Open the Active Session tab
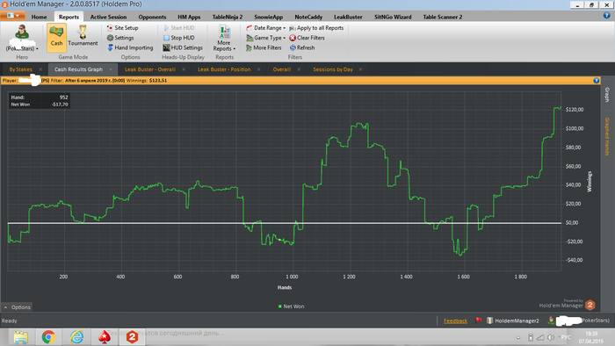This screenshot has height=346, width=615. (108, 17)
